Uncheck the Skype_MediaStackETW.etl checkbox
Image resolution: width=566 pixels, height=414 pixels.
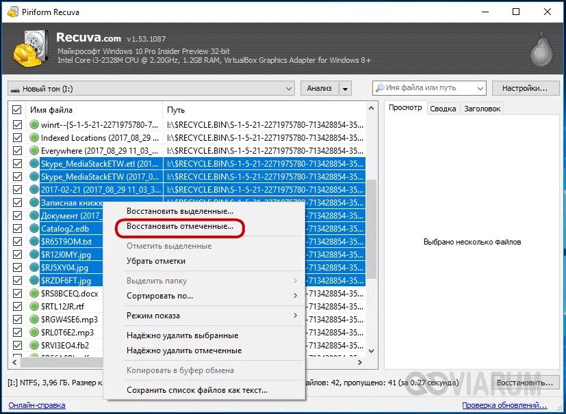[x=17, y=163]
